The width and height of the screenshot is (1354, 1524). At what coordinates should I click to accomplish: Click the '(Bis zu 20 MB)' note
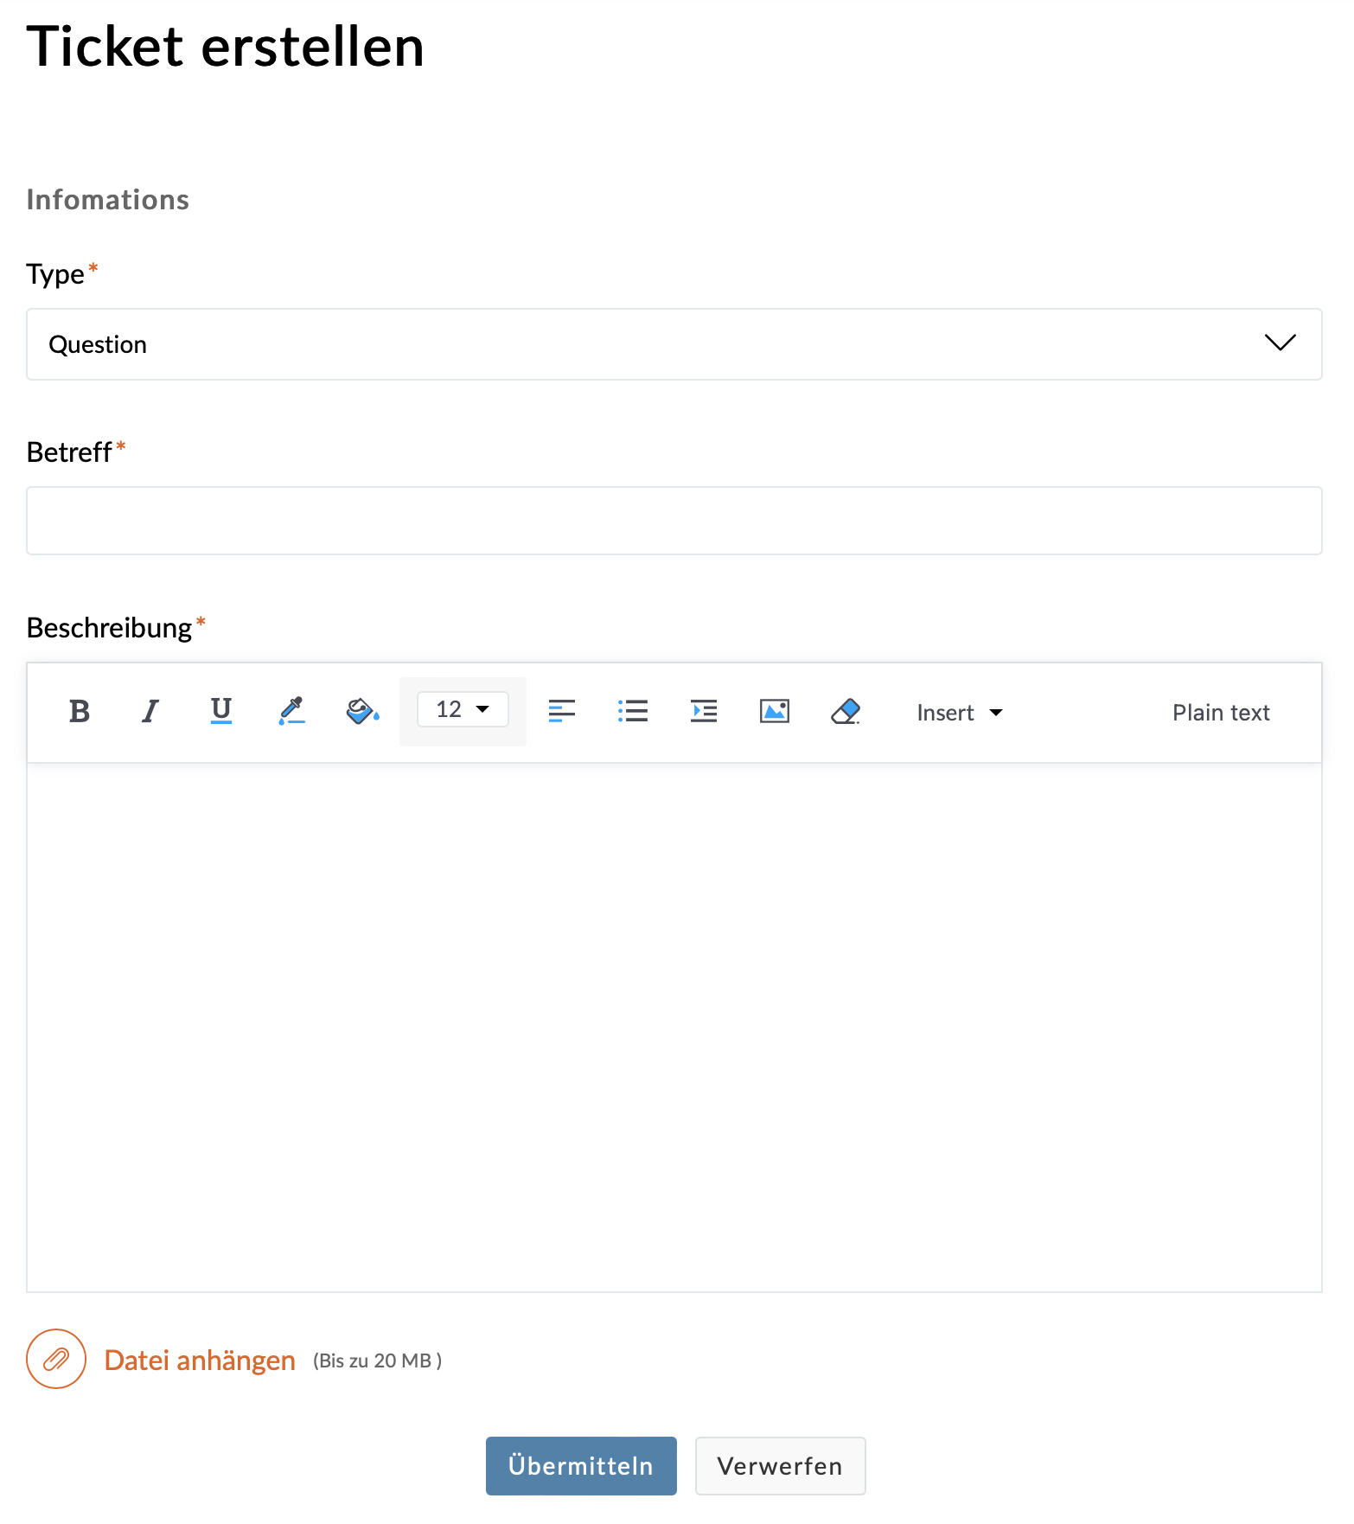pos(378,1361)
